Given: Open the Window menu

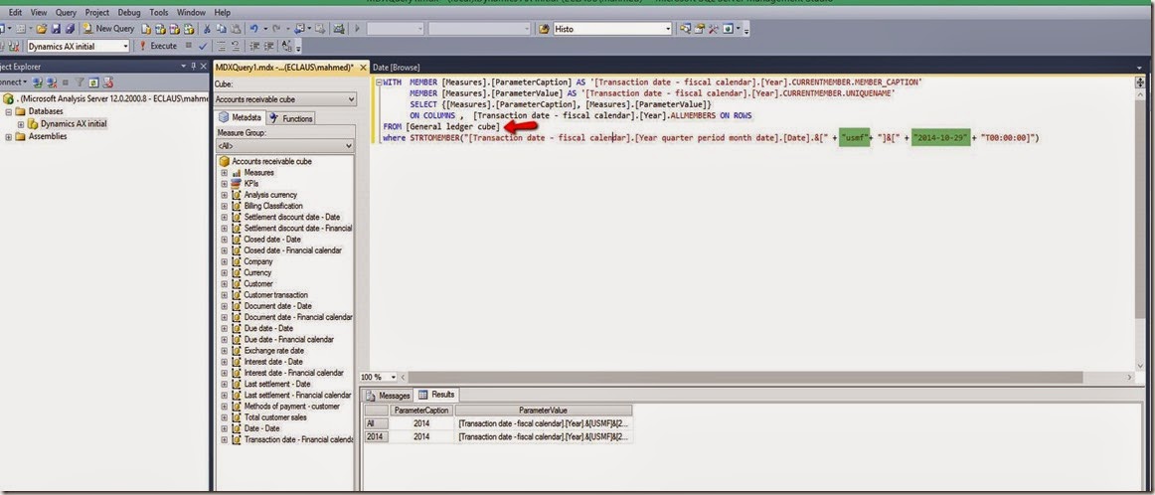Looking at the screenshot, I should pyautogui.click(x=192, y=13).
